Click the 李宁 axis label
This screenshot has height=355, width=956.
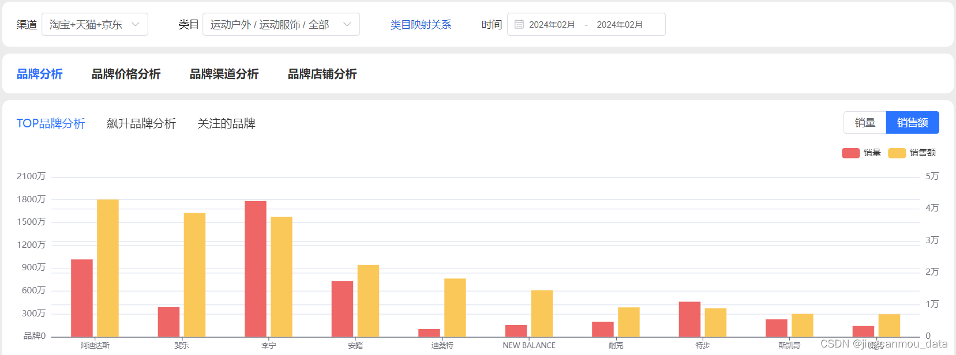[268, 345]
